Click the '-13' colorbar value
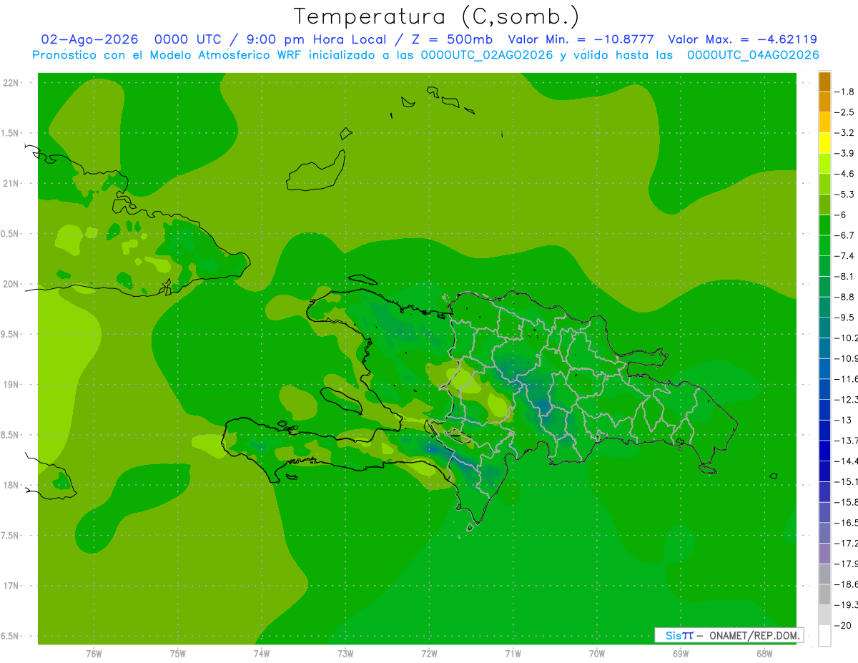858x663 pixels. pos(843,420)
